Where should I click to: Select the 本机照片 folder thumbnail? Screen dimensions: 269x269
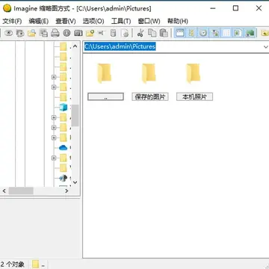tap(194, 73)
